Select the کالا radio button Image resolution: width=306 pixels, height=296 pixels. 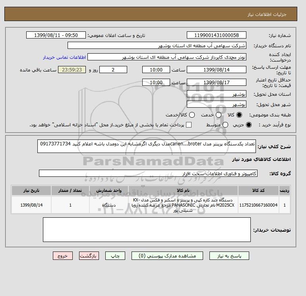tap(239, 115)
